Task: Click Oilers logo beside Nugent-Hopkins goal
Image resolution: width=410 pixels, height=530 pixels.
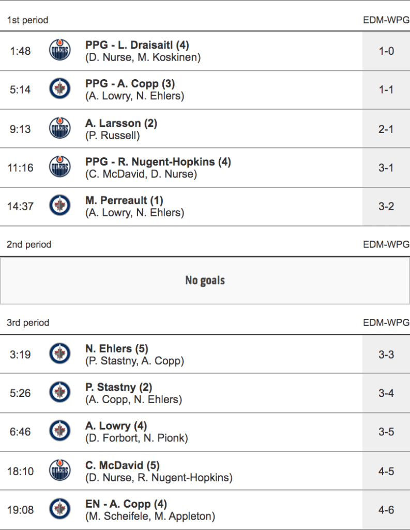Action: coord(59,167)
